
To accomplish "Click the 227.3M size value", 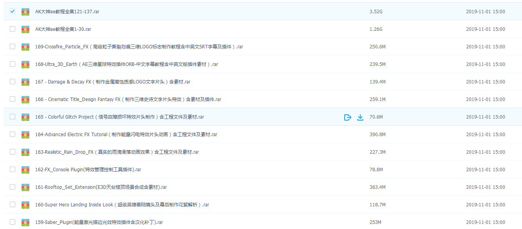I will [377, 152].
